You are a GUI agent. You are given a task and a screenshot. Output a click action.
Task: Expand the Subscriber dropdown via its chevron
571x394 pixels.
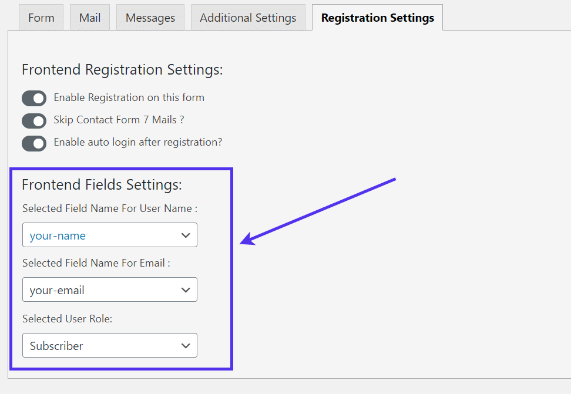tap(186, 345)
